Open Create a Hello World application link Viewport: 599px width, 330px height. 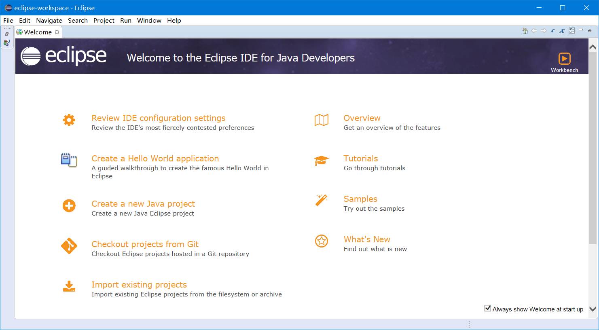[155, 159]
